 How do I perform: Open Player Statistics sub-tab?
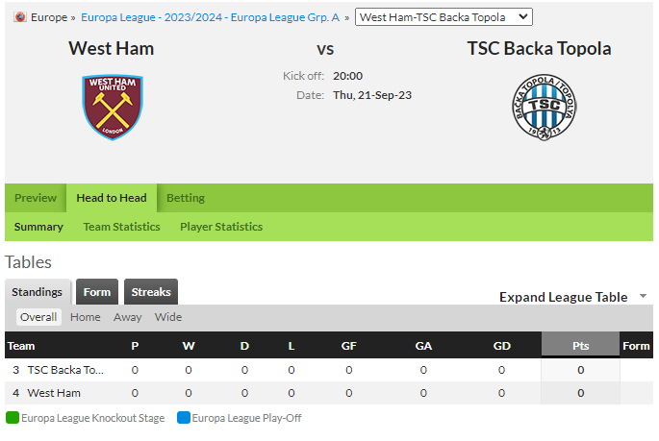pos(221,227)
